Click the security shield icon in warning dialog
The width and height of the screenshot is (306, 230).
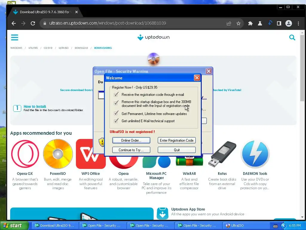pyautogui.click(x=102, y=142)
